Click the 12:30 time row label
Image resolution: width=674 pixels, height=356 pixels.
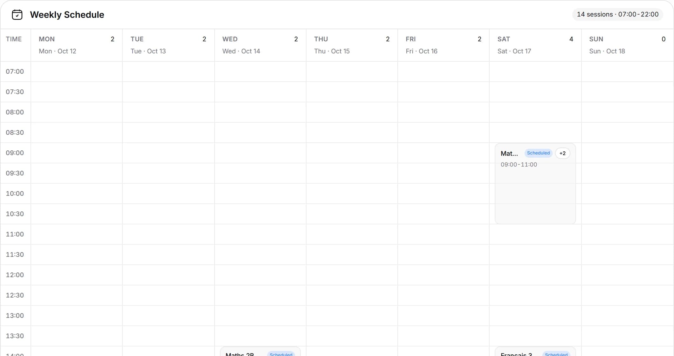[x=15, y=295]
